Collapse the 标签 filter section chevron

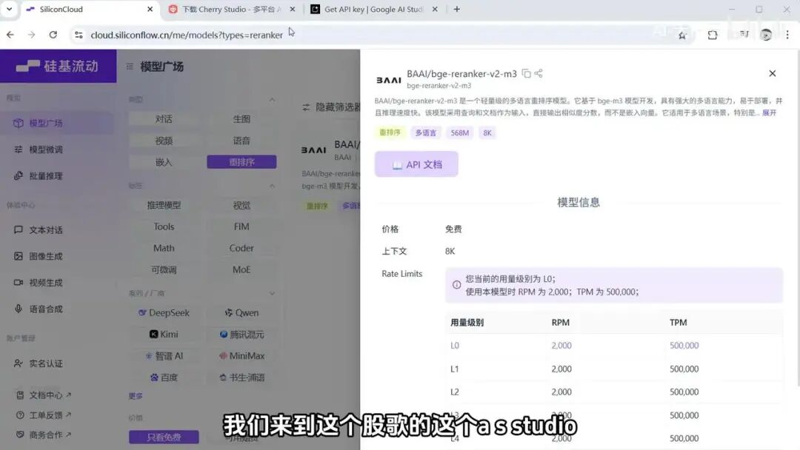[x=272, y=186]
